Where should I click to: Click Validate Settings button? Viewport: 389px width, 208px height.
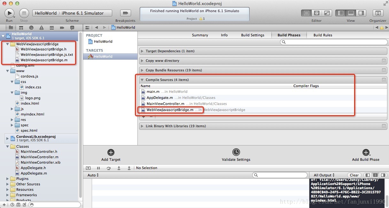point(236,155)
